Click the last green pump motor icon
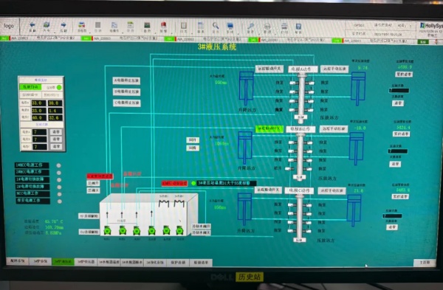443x290 pixels. [x=179, y=230]
